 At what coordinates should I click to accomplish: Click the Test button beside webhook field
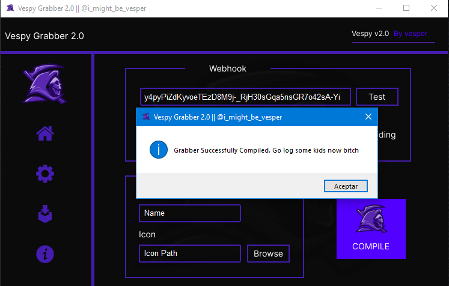point(377,97)
